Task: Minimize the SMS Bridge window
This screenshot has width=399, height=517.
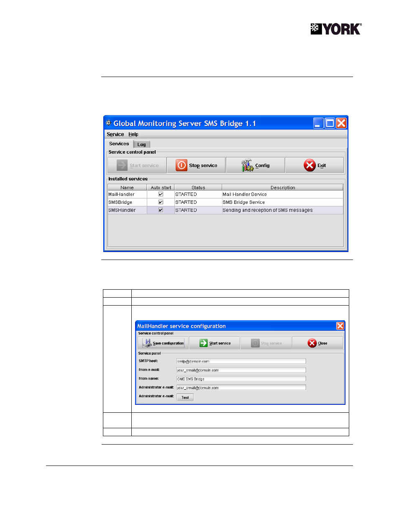Action: [x=318, y=123]
